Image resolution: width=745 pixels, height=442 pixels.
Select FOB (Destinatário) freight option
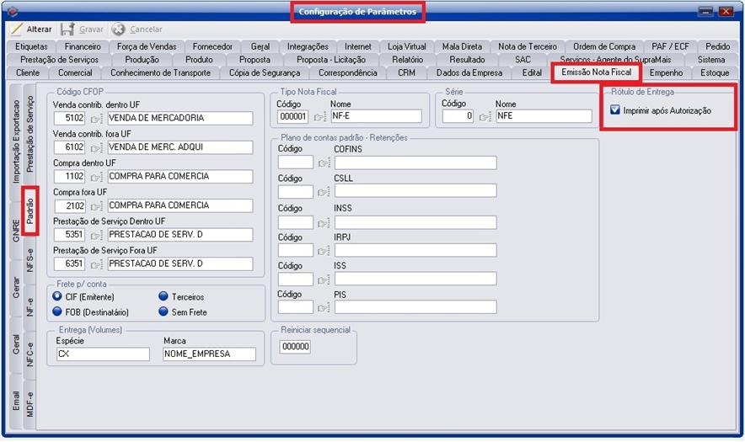pos(57,312)
